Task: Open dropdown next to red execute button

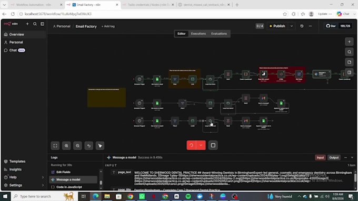Action: point(201,145)
